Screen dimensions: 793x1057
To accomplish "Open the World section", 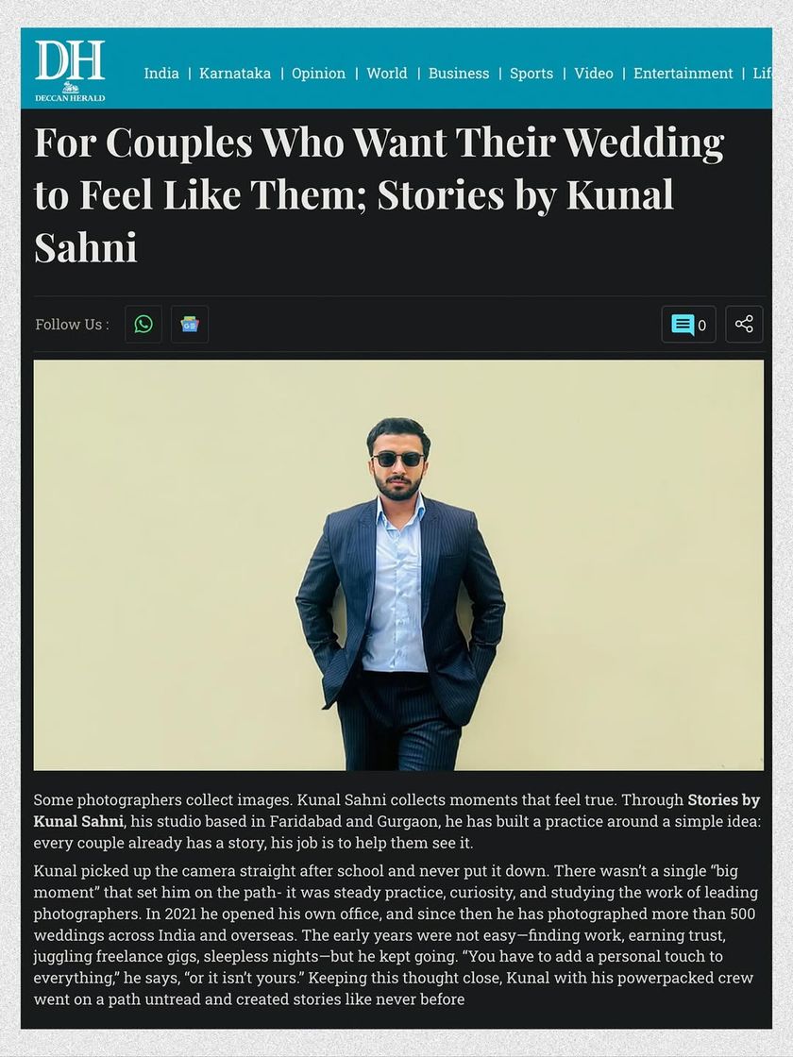I will (387, 74).
